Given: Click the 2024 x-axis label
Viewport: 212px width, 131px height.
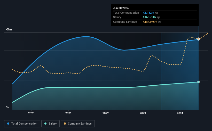Looking at the screenshot, I should [180, 113].
